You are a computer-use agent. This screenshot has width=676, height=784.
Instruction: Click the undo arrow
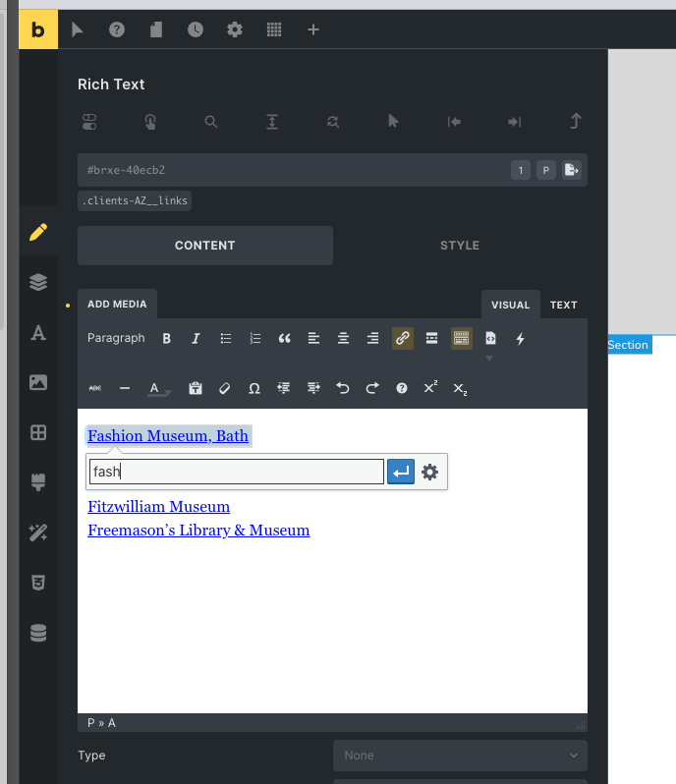tap(343, 388)
